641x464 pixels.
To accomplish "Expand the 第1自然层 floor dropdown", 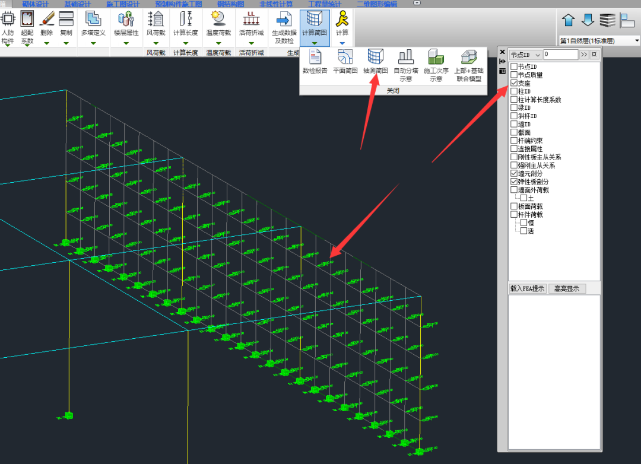I will pyautogui.click(x=637, y=41).
